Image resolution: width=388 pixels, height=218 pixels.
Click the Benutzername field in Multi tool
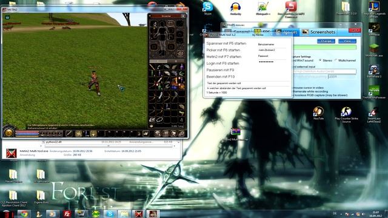272,50
